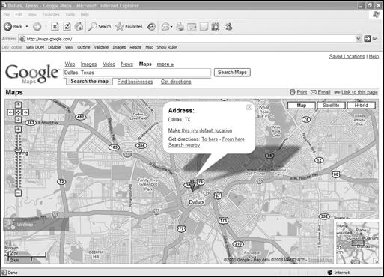
Task: Click the browser Back button
Action: tap(13, 26)
